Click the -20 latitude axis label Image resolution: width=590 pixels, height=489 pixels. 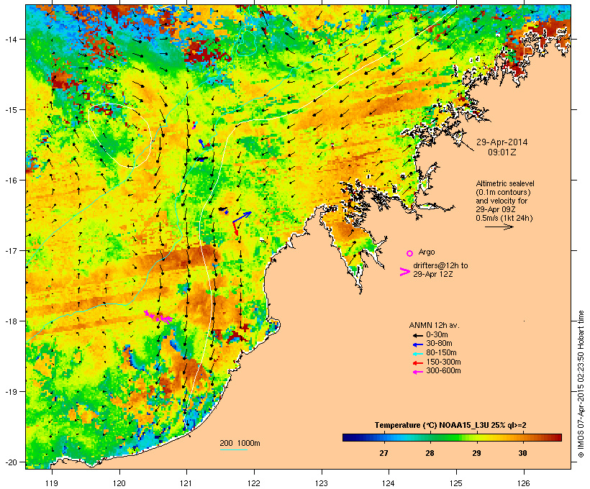[x=10, y=462]
